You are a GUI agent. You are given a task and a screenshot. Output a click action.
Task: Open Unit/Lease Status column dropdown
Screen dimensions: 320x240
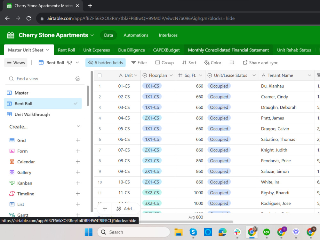[254, 75]
